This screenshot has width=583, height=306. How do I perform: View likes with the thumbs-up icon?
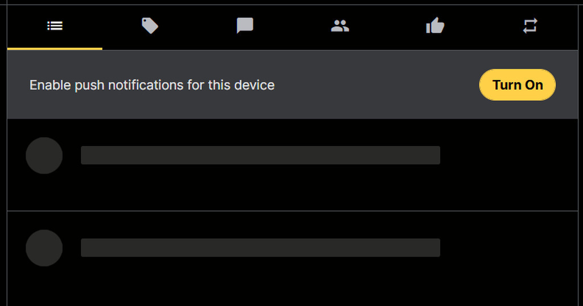[435, 26]
